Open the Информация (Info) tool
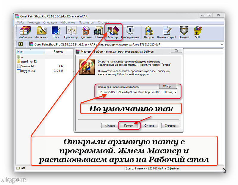 (x=130, y=32)
